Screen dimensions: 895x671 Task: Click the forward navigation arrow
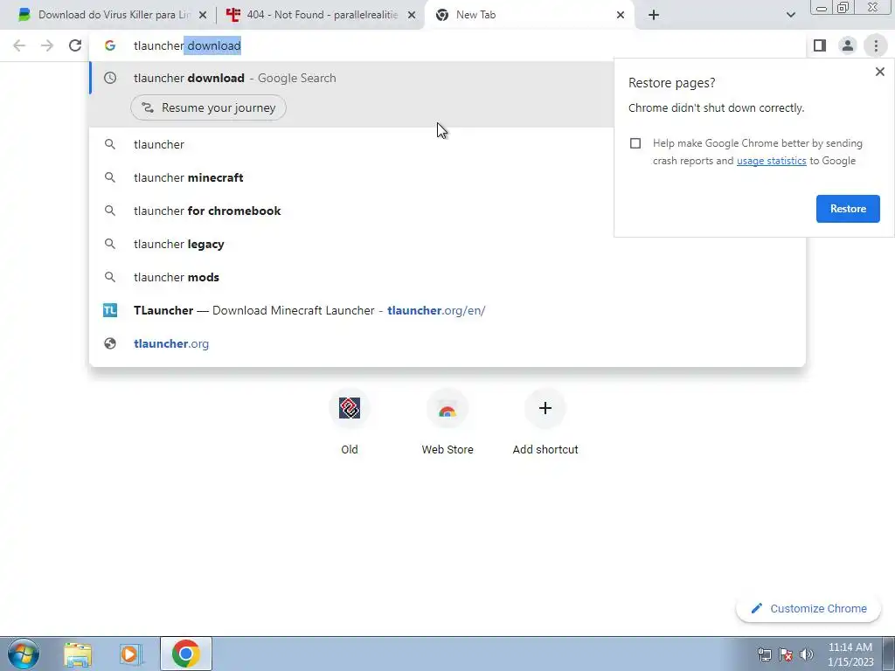(x=47, y=45)
